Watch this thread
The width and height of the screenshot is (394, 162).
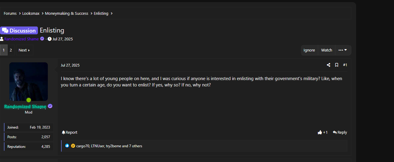click(x=326, y=50)
